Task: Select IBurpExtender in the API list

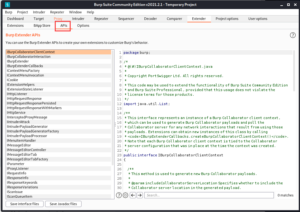Action: (x=59, y=61)
